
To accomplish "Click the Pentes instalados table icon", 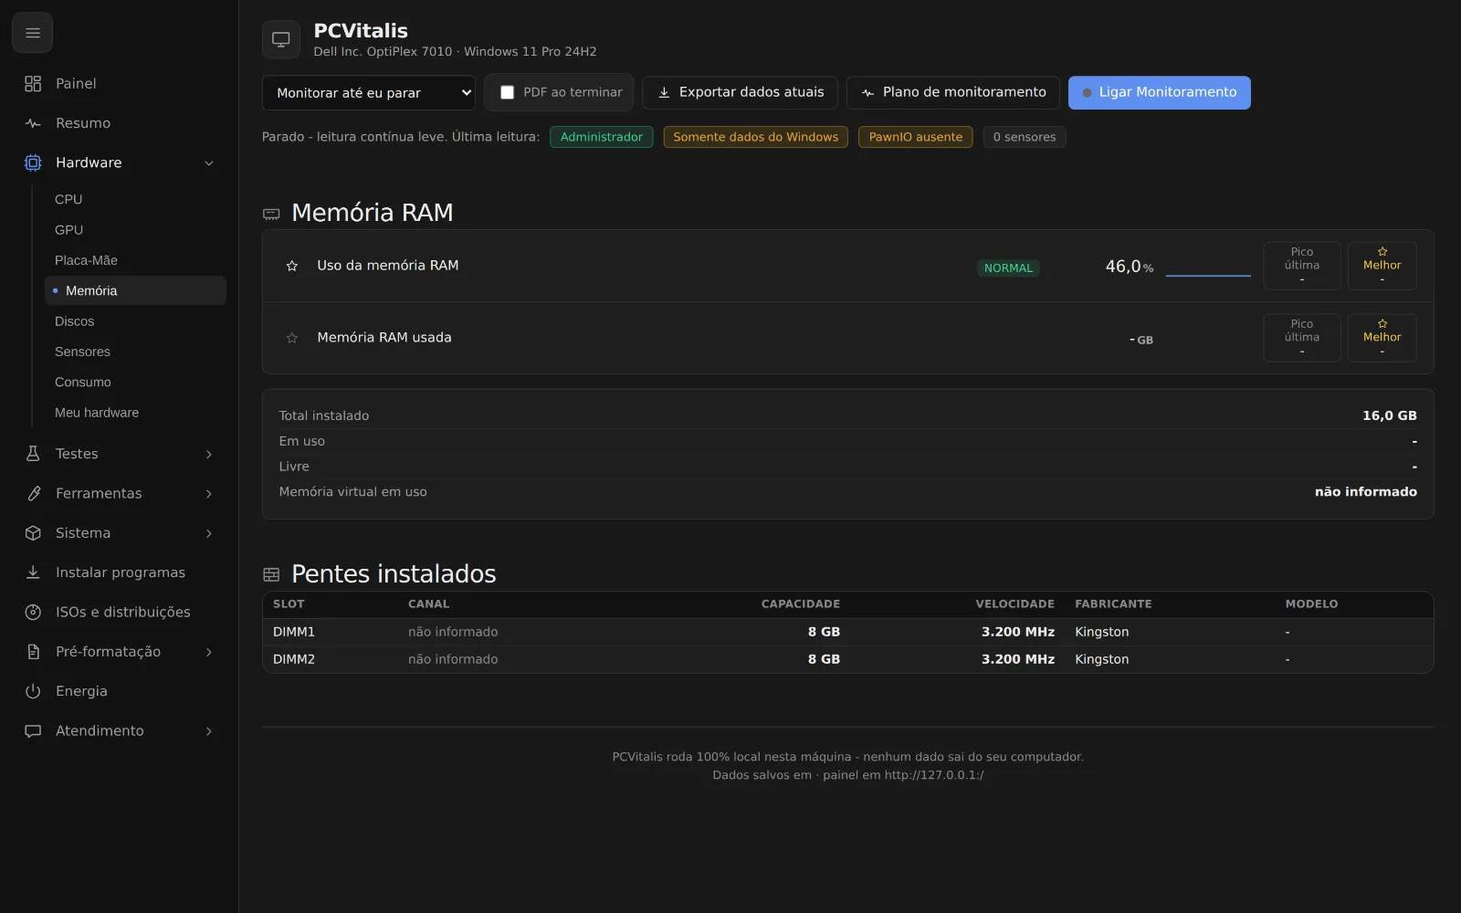I will tap(271, 574).
